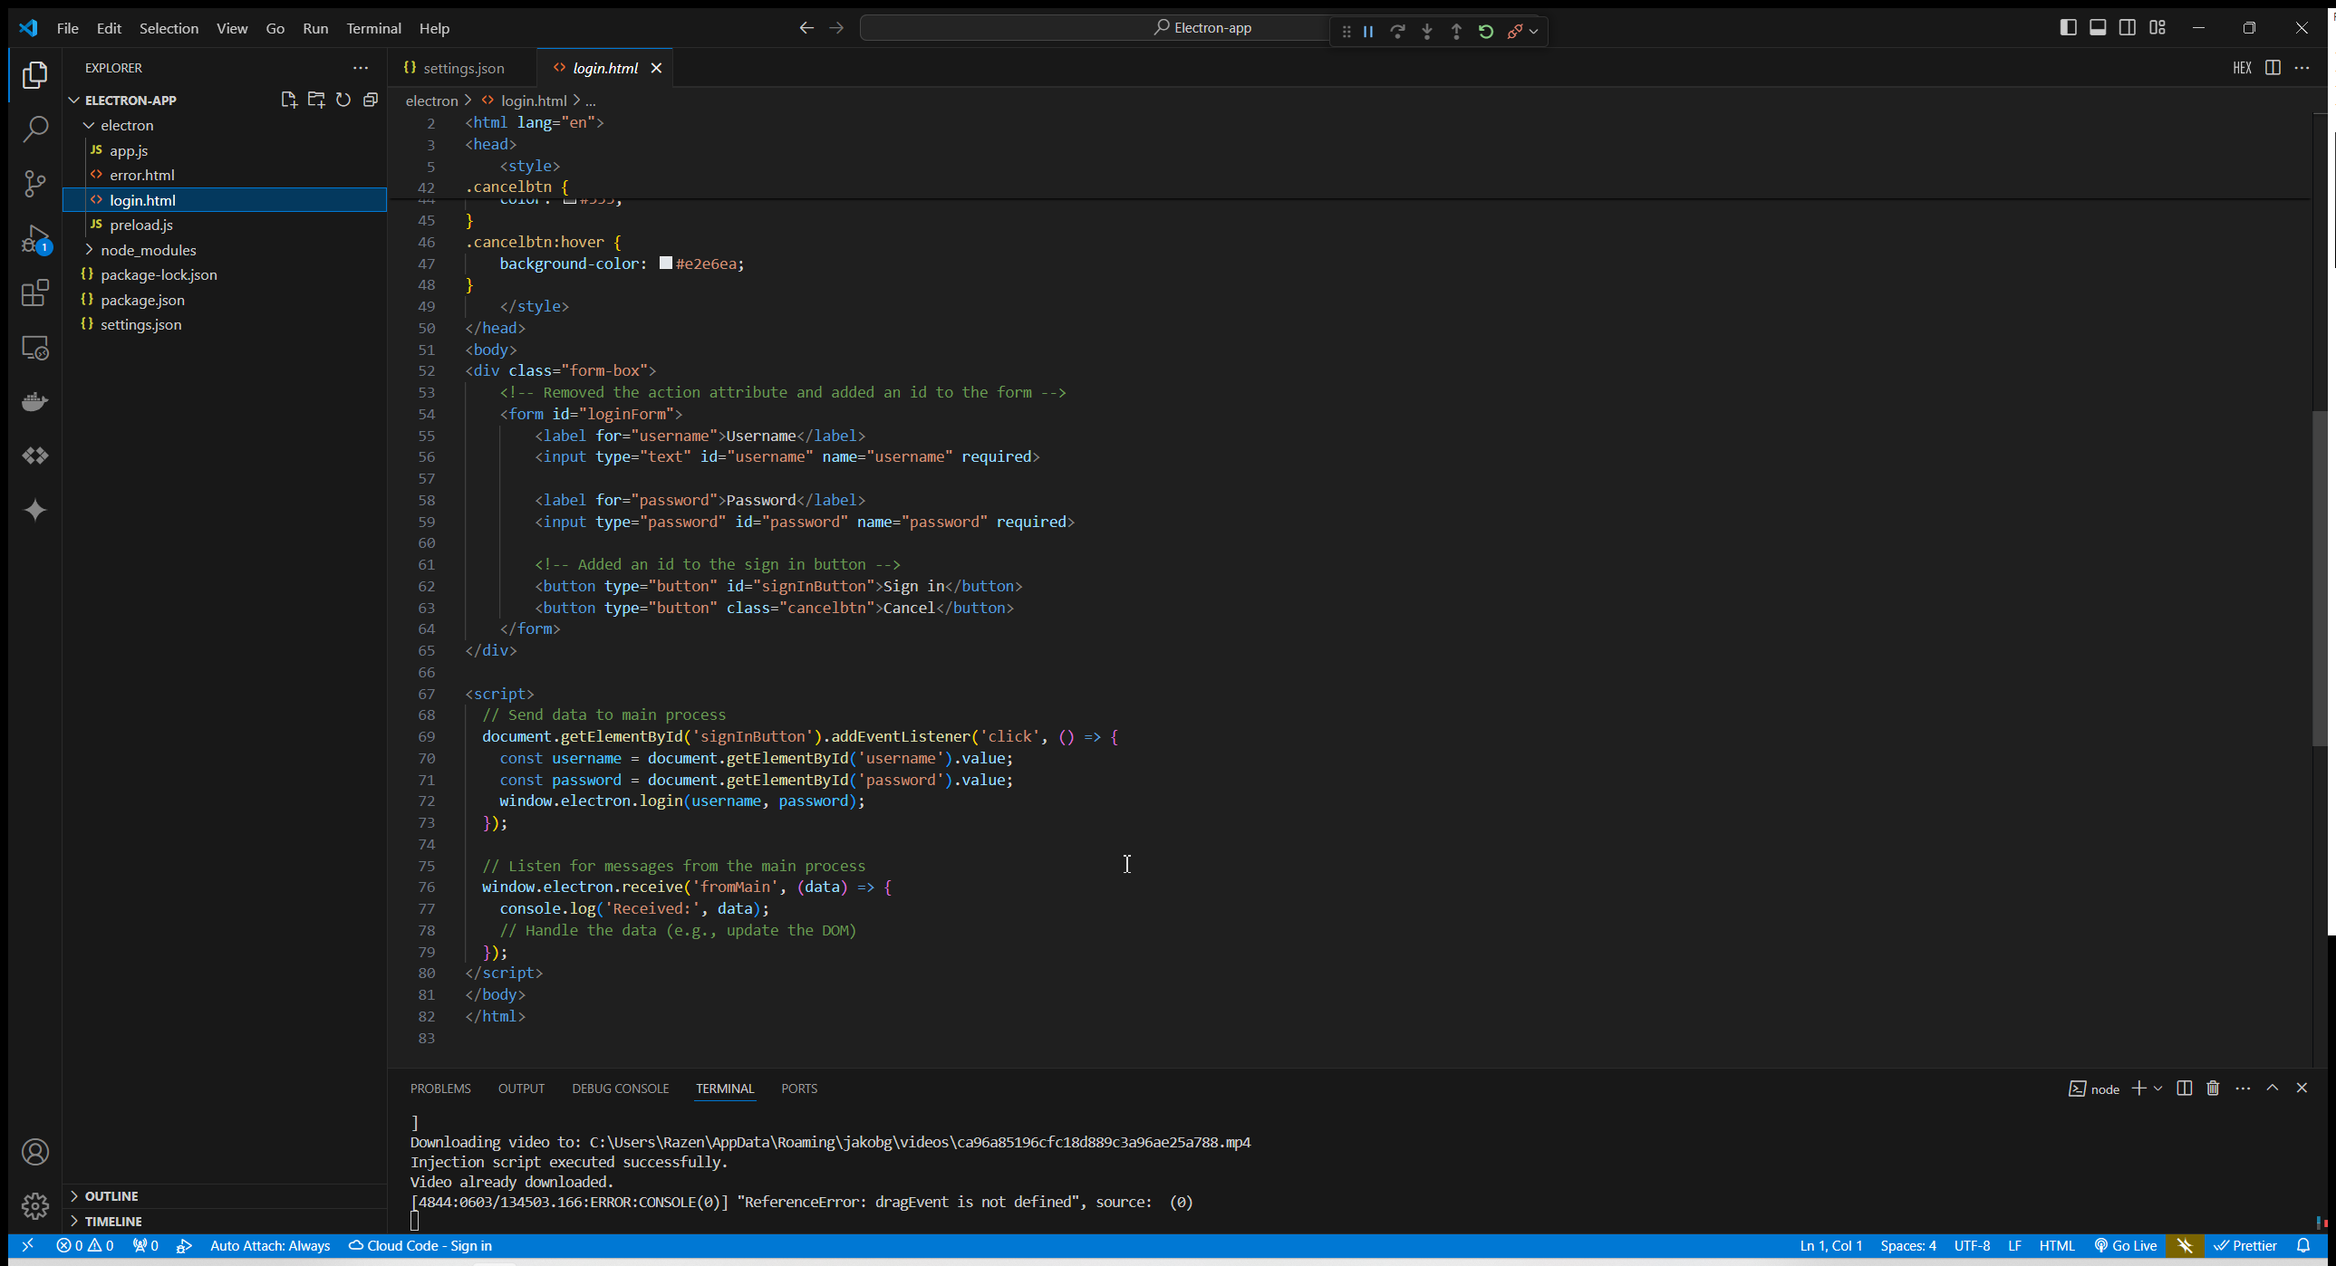This screenshot has height=1266, width=2336.
Task: Toggle Go Live server in status bar
Action: point(2125,1246)
